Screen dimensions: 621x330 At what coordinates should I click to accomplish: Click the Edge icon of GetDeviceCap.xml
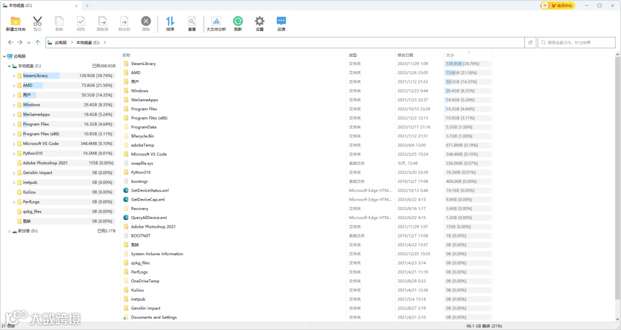click(x=126, y=199)
